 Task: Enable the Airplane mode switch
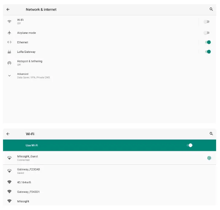click(x=207, y=33)
